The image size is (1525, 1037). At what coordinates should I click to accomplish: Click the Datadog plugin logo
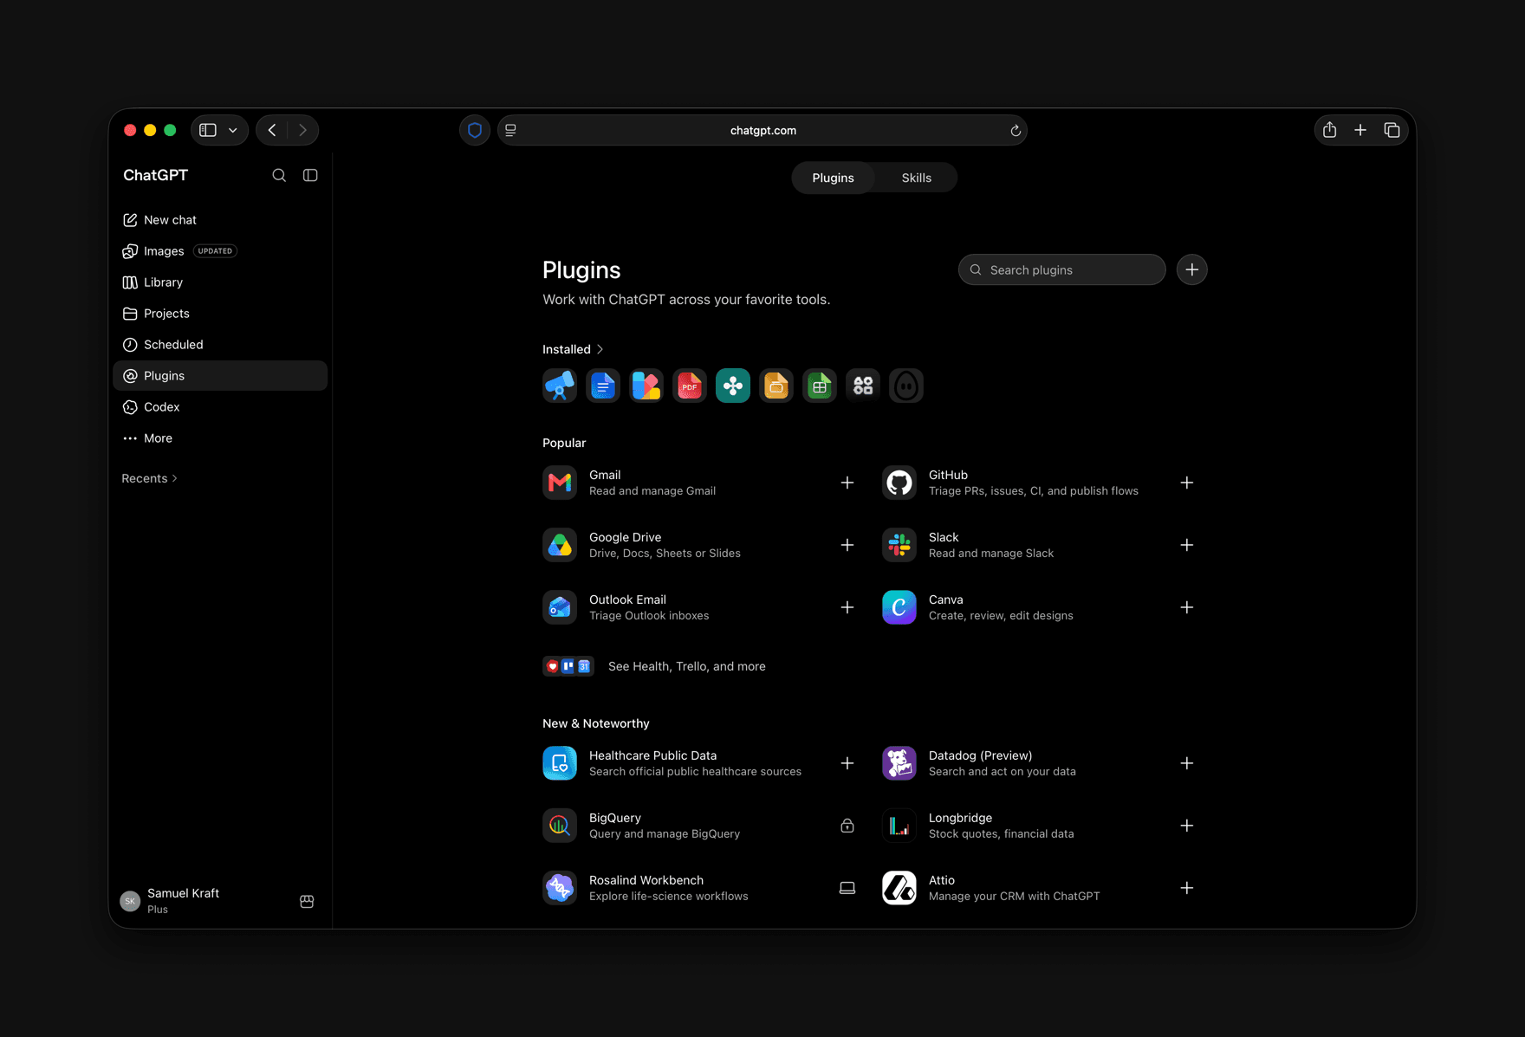pyautogui.click(x=899, y=763)
